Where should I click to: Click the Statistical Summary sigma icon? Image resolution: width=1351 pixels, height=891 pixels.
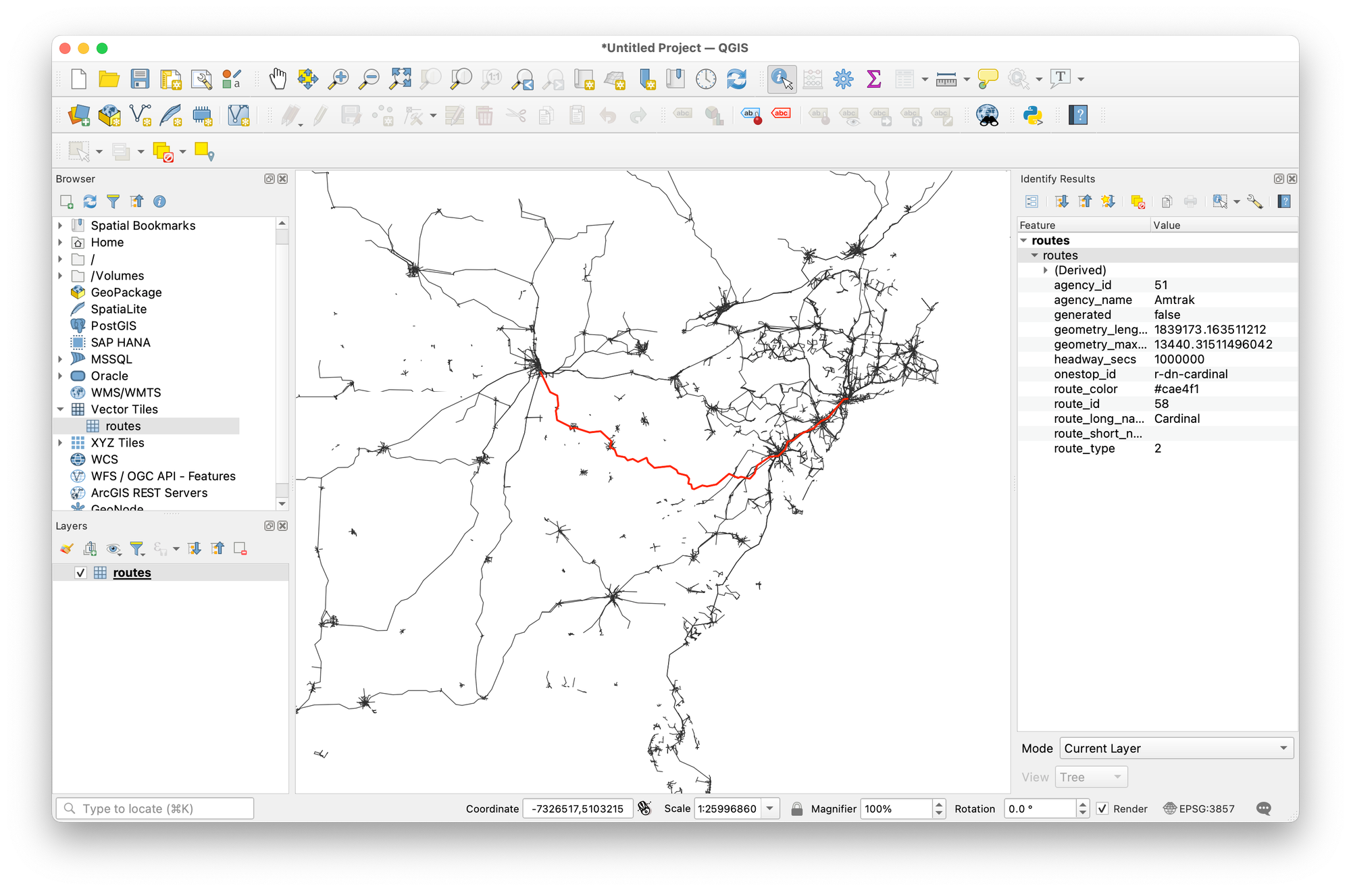[873, 79]
